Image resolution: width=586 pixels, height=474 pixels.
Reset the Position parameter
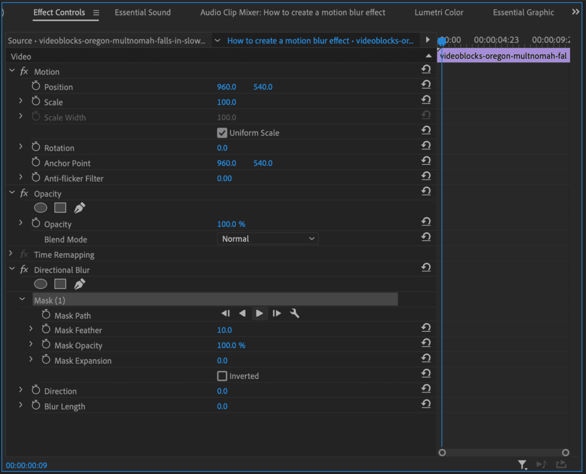click(x=426, y=85)
